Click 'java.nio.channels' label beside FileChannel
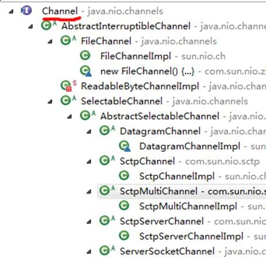This screenshot has width=266, height=258. 179,41
